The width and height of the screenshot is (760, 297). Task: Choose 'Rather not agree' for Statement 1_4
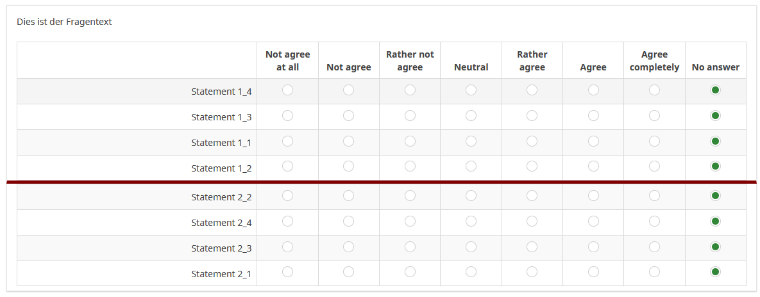(x=410, y=90)
